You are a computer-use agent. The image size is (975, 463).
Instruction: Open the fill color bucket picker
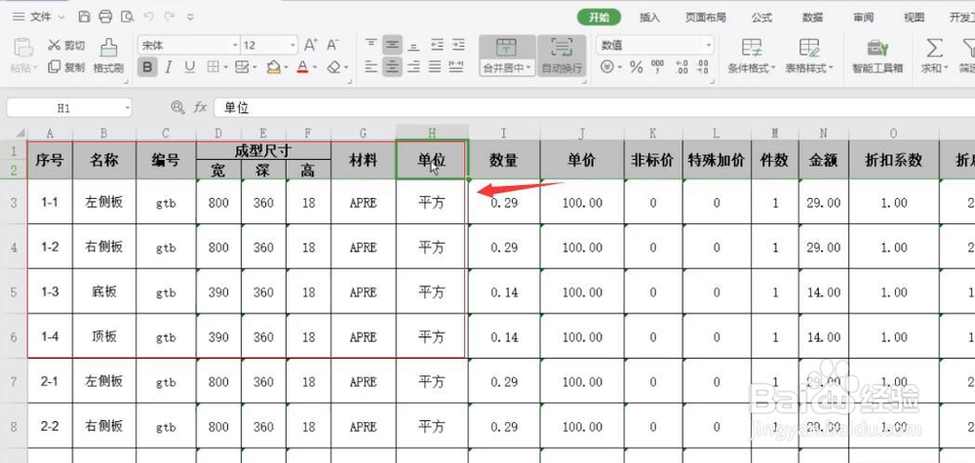coord(273,66)
